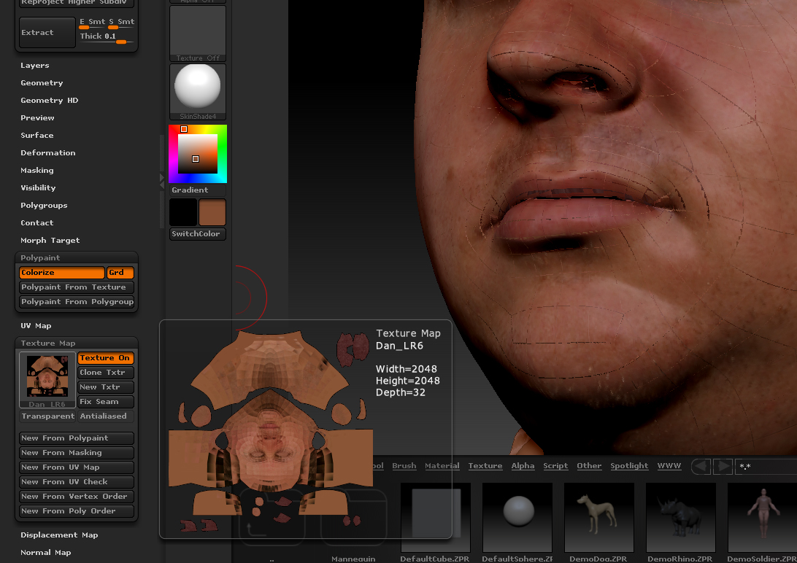Image resolution: width=797 pixels, height=563 pixels.
Task: Open the Dan_LR6 texture map thumbnail
Action: pos(47,380)
